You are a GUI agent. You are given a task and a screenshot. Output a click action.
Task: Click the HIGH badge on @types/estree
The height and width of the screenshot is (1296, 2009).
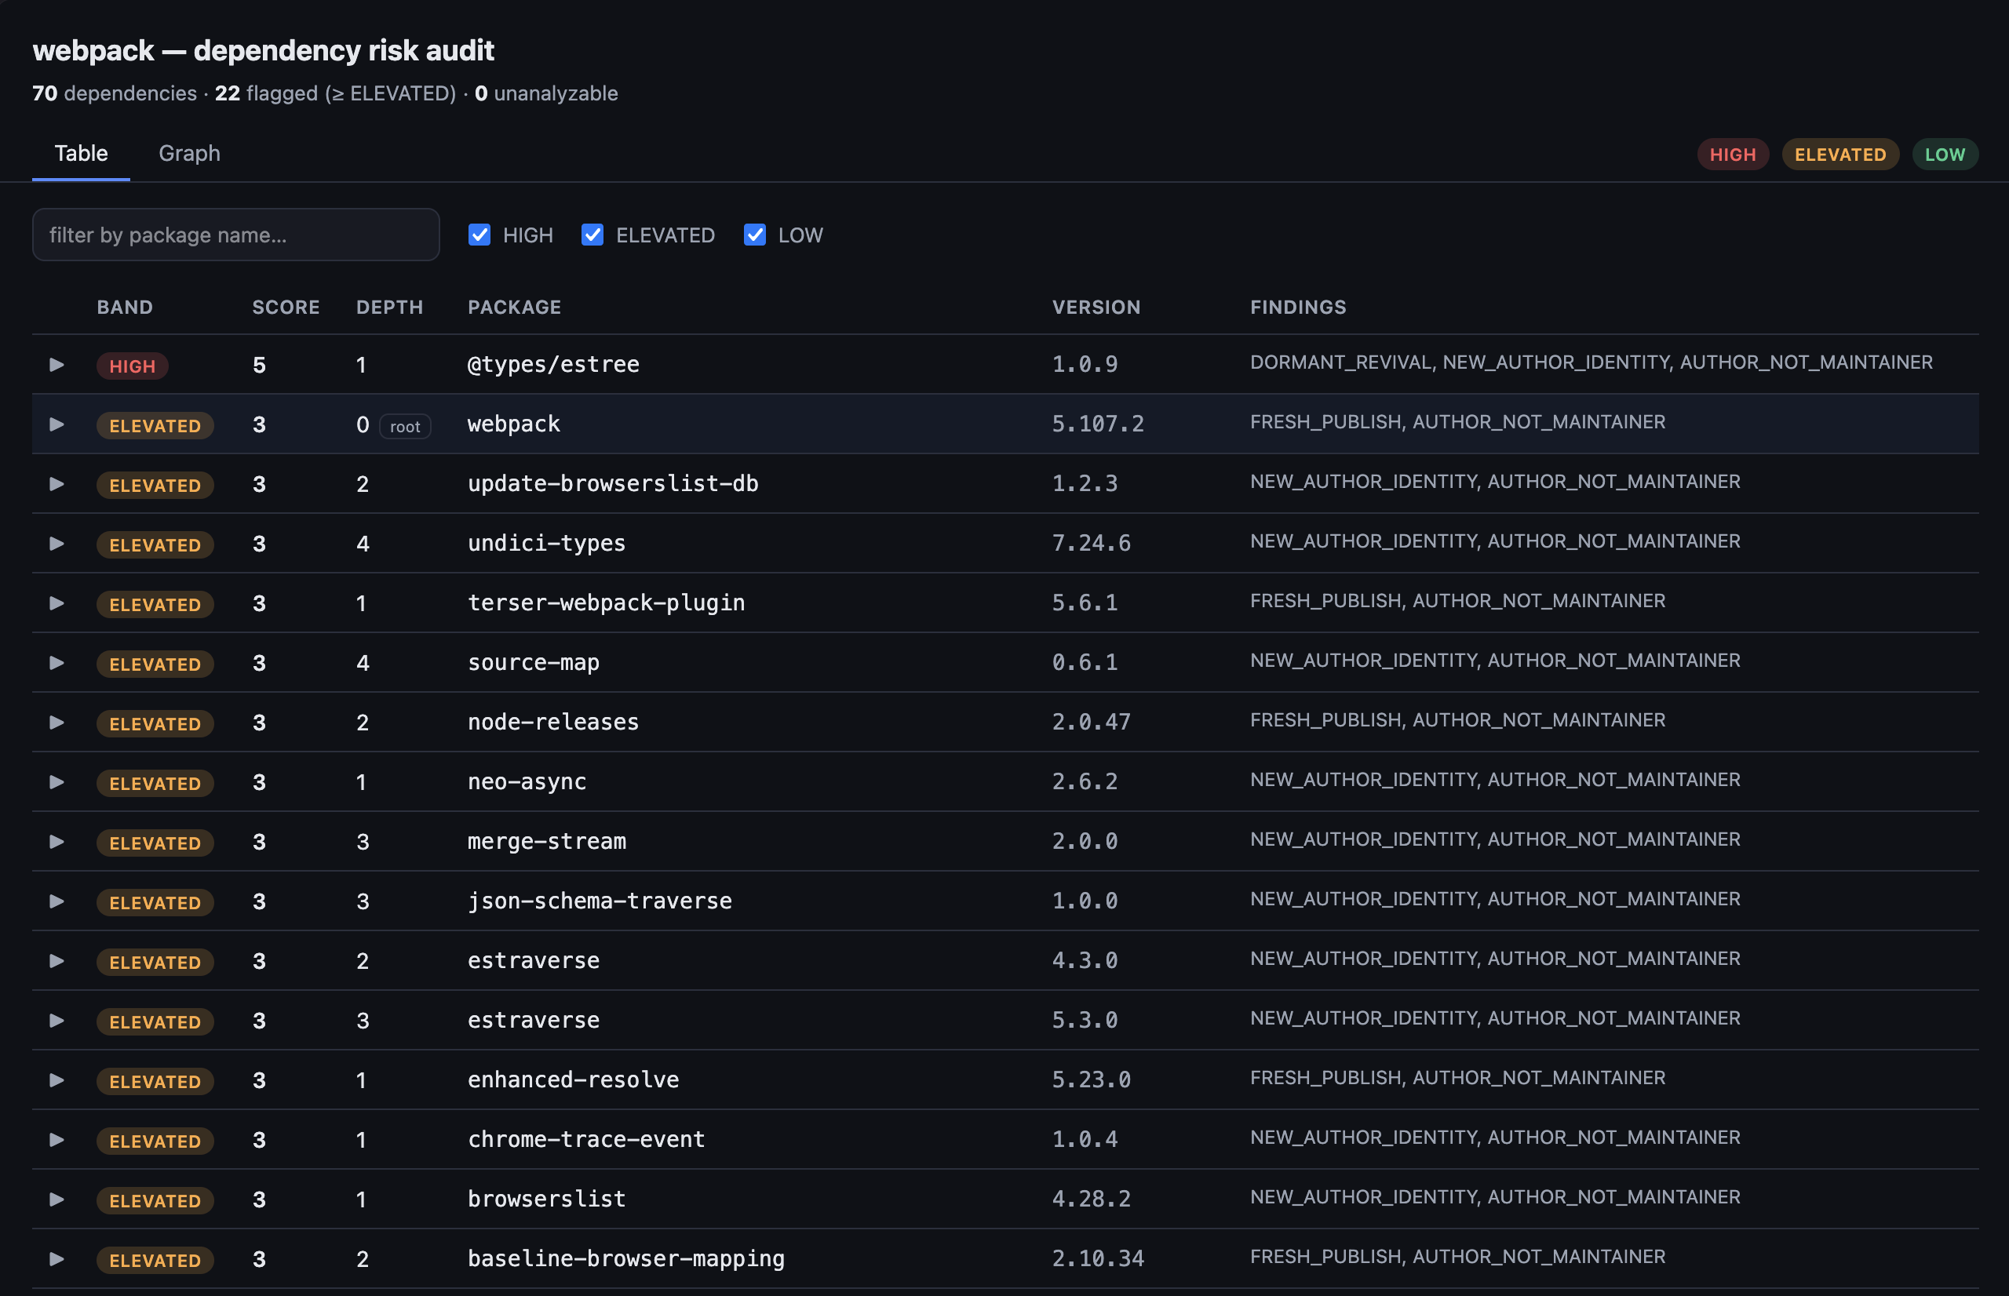click(132, 366)
